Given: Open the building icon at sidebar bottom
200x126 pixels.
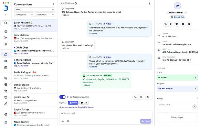Looking at the screenshot, I should [6, 123].
